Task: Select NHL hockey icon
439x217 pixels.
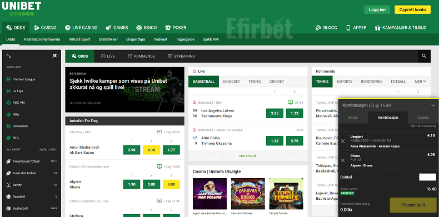Action: coord(8,138)
